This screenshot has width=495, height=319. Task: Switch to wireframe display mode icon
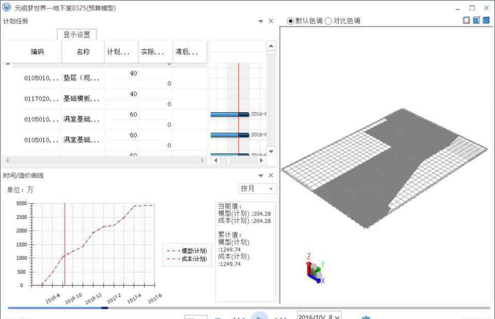(466, 21)
